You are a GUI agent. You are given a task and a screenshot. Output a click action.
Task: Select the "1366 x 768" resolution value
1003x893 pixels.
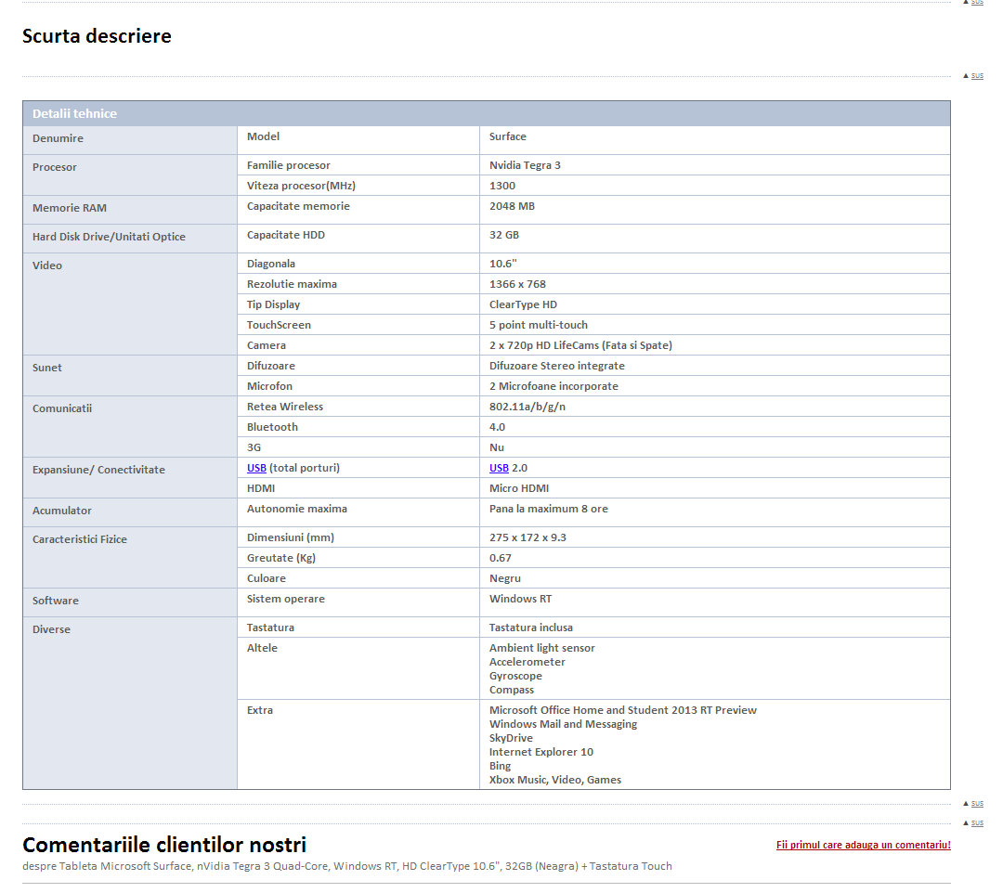coord(517,284)
